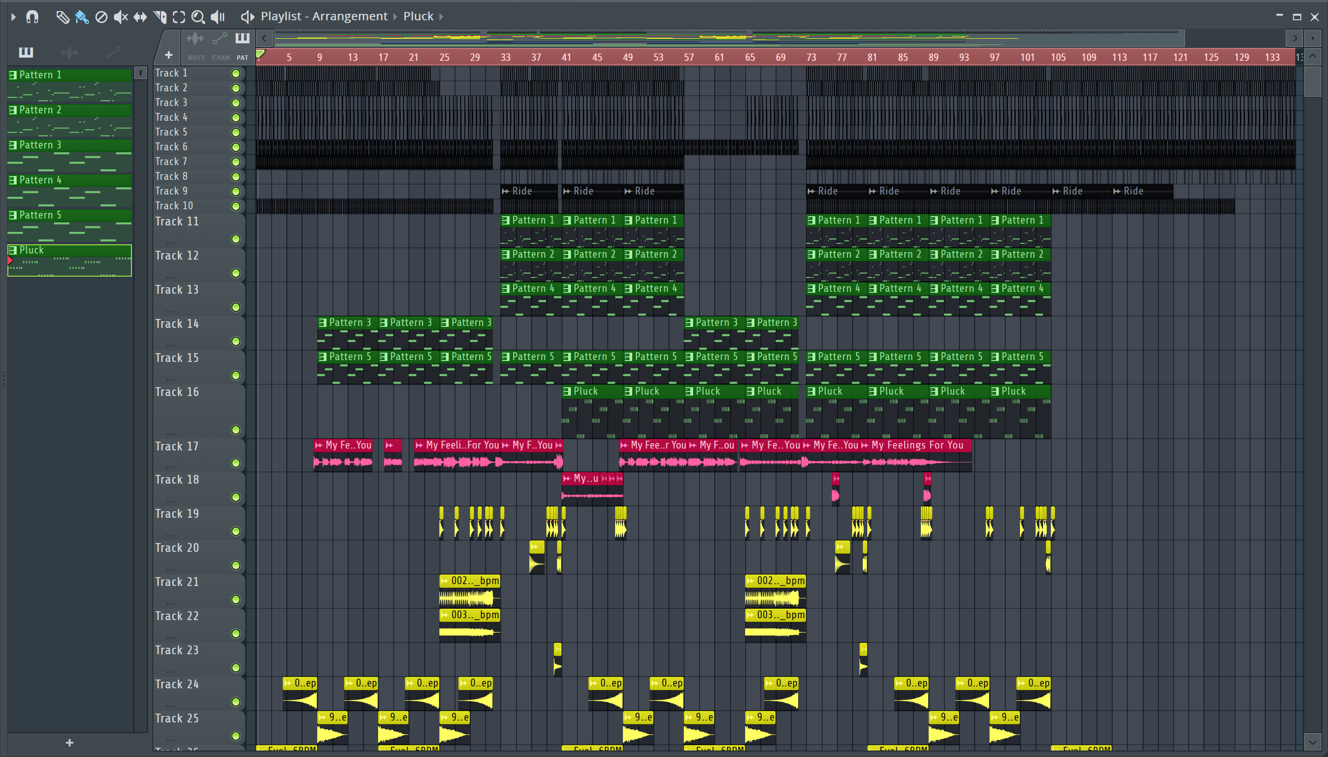1328x757 pixels.
Task: Click the Track 12 header label
Action: (177, 256)
